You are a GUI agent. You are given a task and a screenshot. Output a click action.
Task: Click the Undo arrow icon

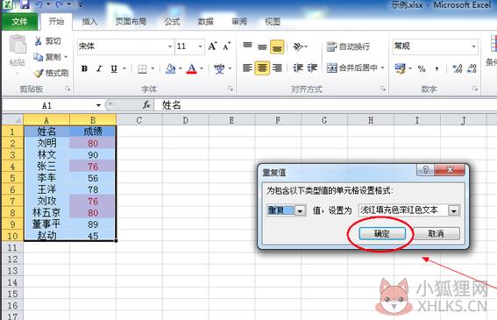tap(39, 4)
